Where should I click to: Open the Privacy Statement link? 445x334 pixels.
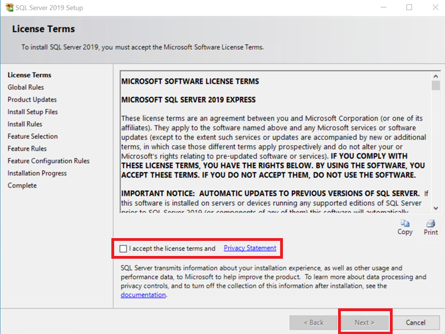click(250, 248)
